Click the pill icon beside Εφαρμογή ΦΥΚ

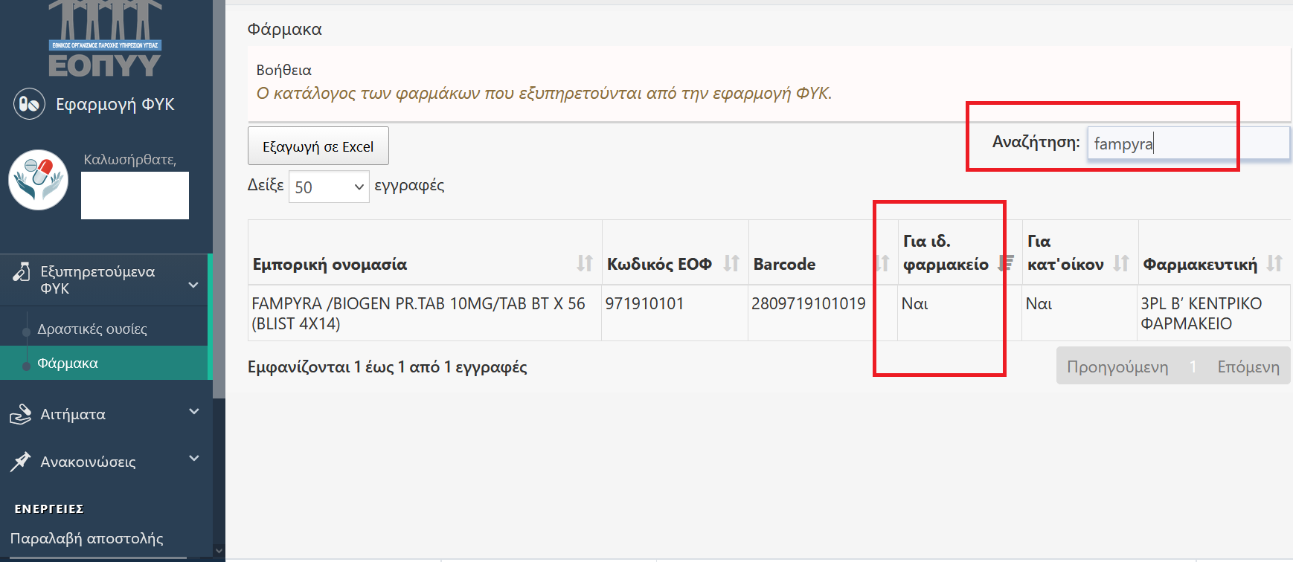click(29, 104)
